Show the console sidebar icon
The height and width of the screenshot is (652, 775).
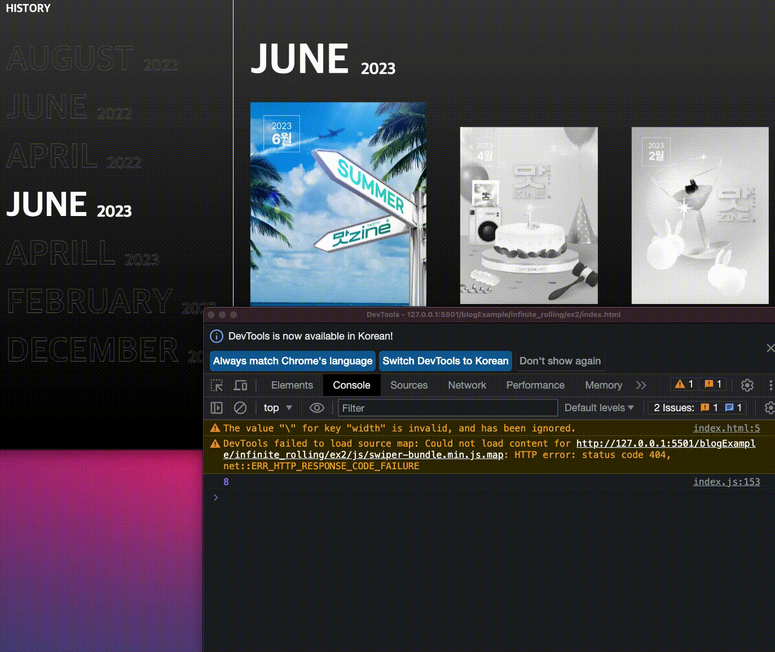click(x=217, y=408)
